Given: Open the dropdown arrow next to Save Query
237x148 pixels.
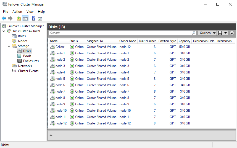Looking at the screenshot, I should pyautogui.click(x=225, y=33).
